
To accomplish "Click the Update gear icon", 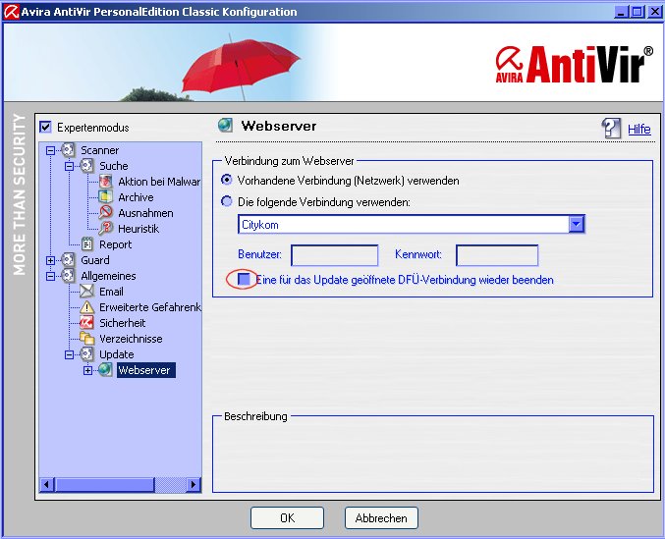I will (x=86, y=353).
